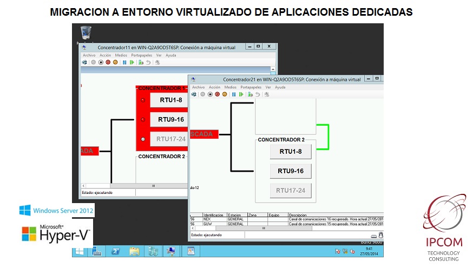473x267 pixels.
Task: Click Turn Off icon in Concentrador11 toolbar
Action: click(100, 62)
